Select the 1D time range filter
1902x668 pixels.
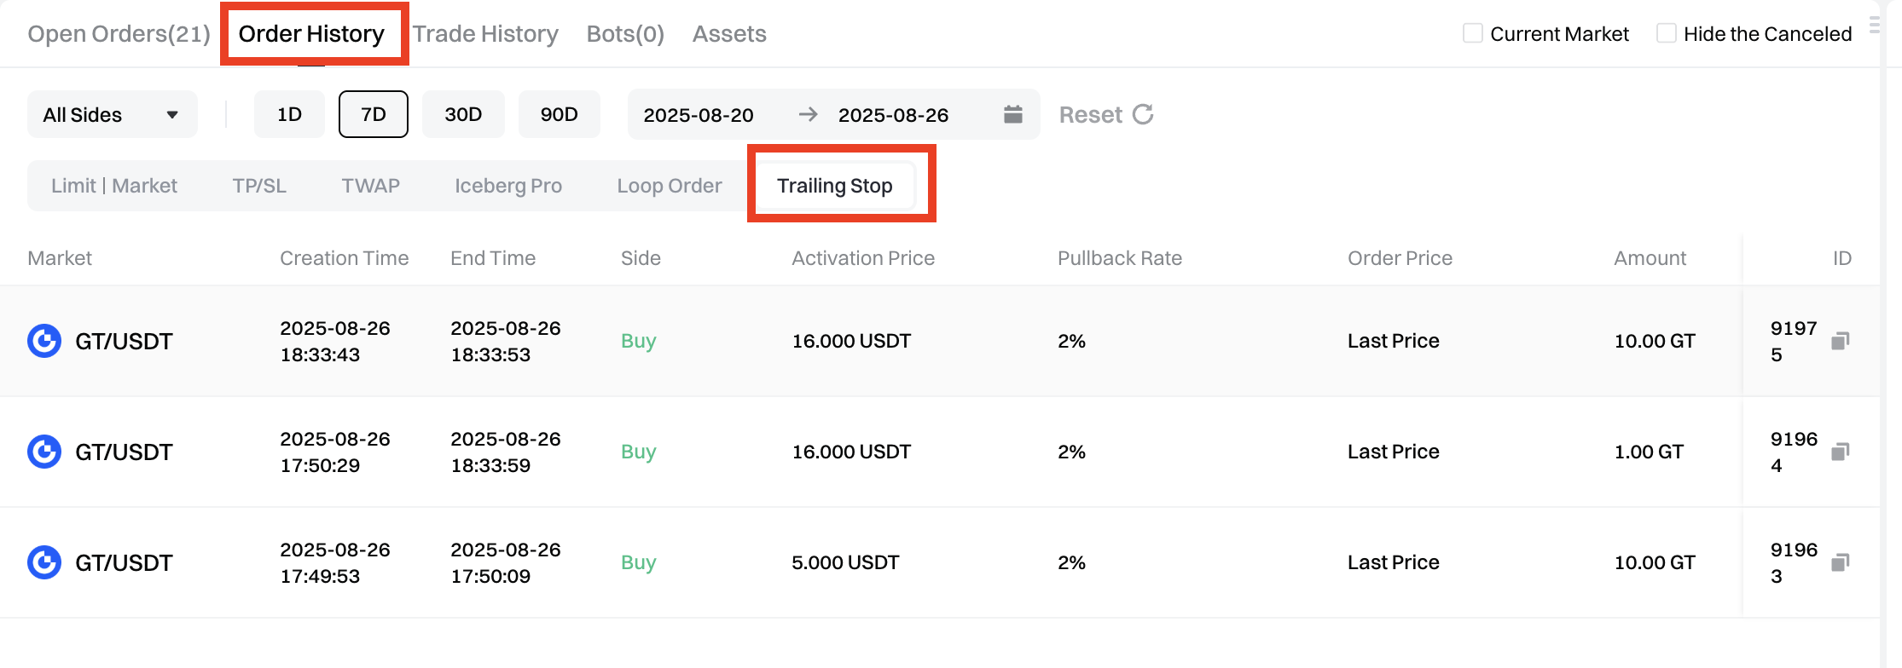coord(289,114)
